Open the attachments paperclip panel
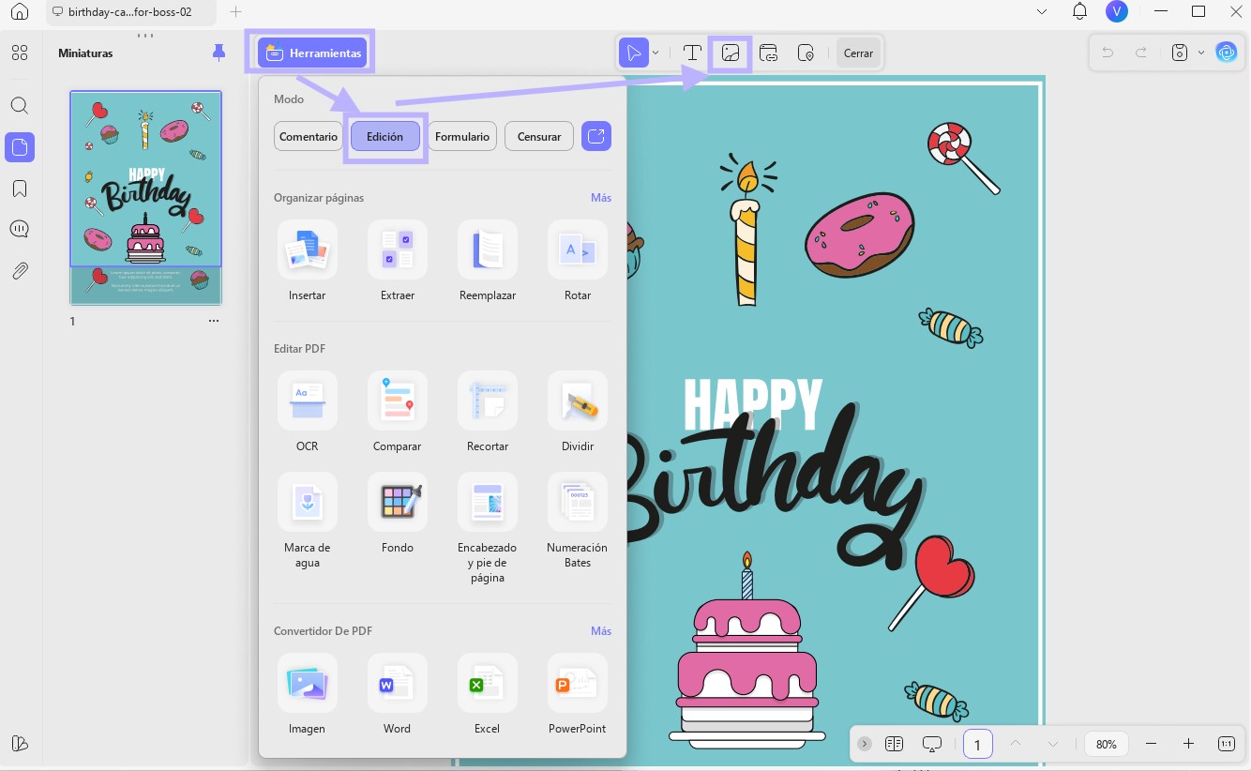Screen dimensions: 1251x771 [x=20, y=271]
